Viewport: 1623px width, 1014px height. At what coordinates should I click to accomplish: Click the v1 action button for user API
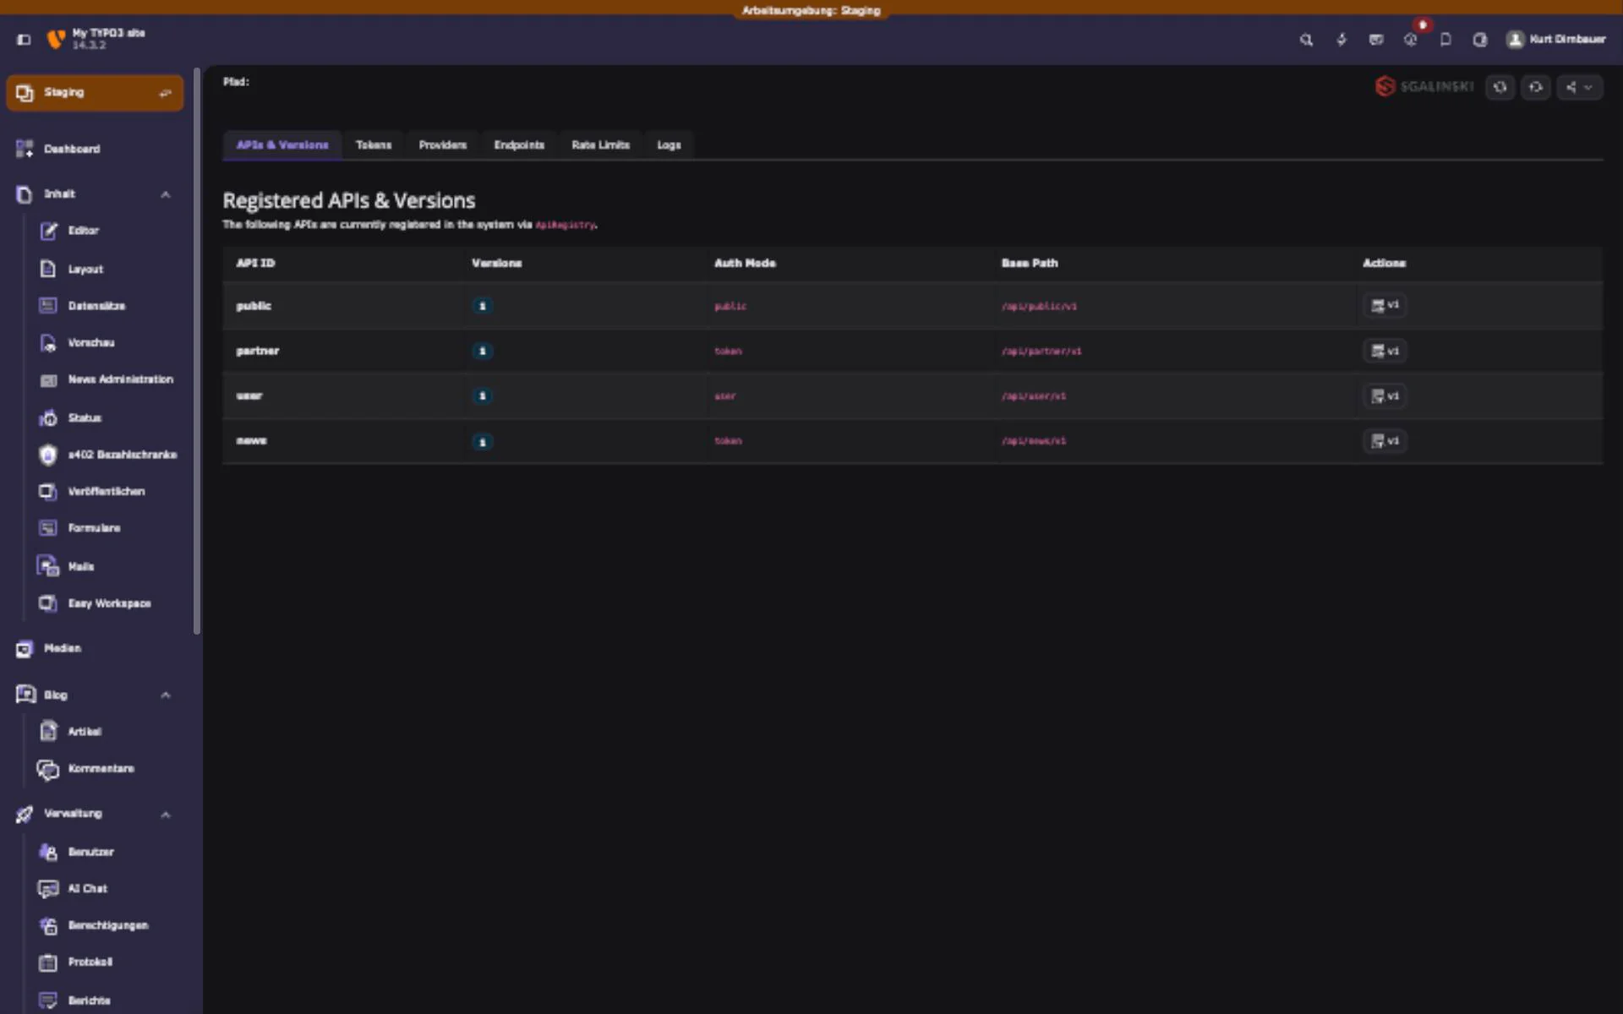coord(1385,395)
